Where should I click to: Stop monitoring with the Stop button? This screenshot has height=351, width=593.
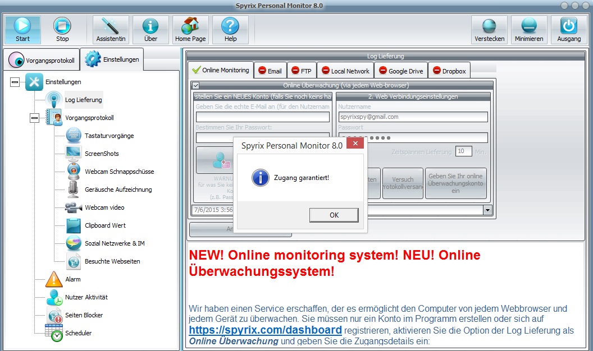point(62,30)
